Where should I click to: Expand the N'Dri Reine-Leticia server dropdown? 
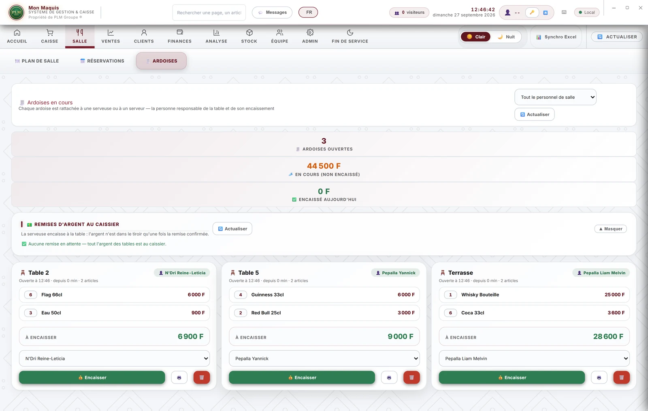[114, 358]
